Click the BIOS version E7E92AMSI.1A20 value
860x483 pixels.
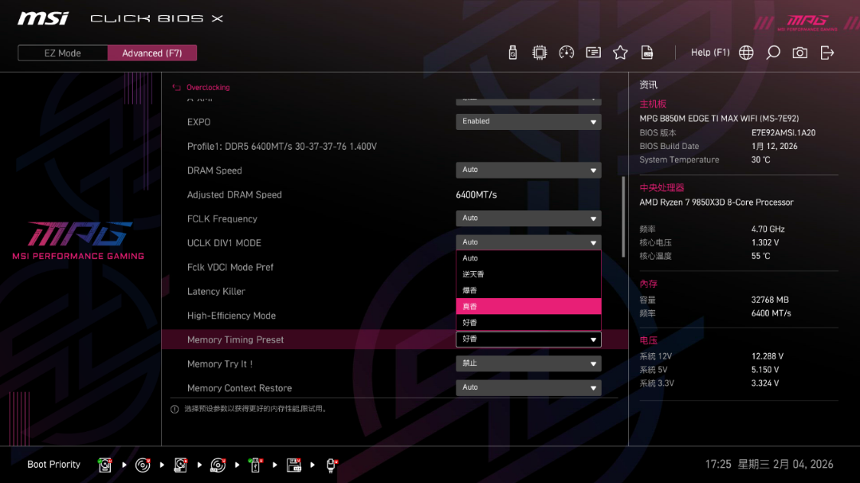pyautogui.click(x=784, y=133)
